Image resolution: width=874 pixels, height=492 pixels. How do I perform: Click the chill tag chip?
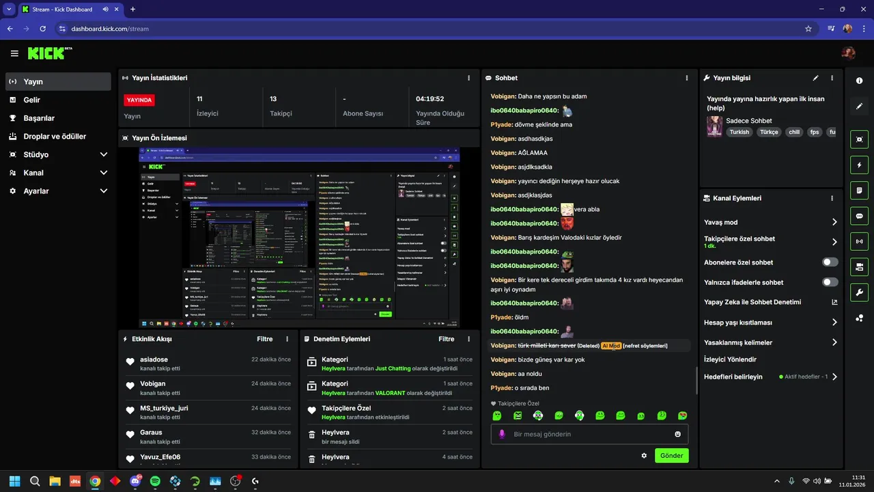(x=793, y=132)
